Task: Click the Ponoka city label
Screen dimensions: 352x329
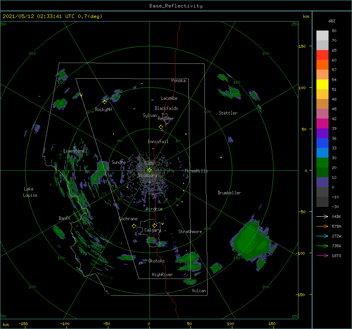Action: (178, 81)
